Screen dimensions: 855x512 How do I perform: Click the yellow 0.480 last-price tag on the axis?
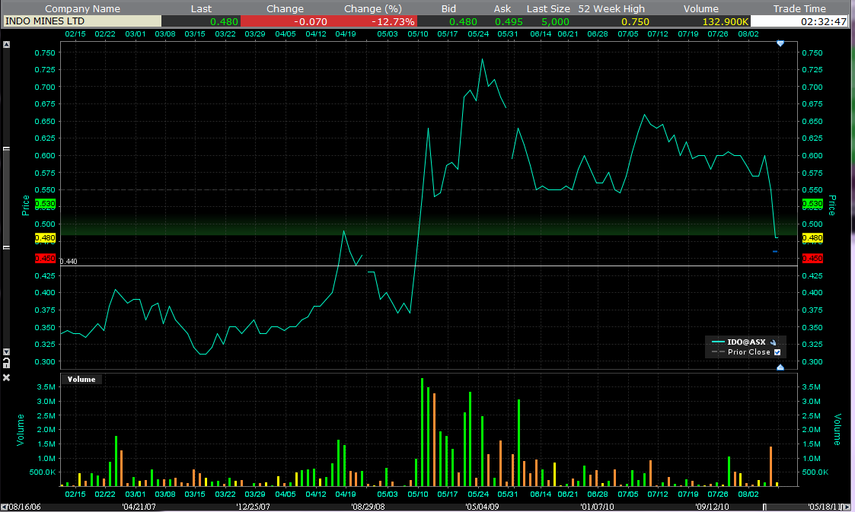tap(43, 237)
